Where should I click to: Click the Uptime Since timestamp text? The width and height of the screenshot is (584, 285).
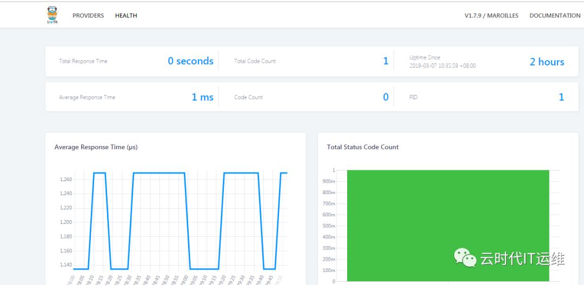[442, 65]
